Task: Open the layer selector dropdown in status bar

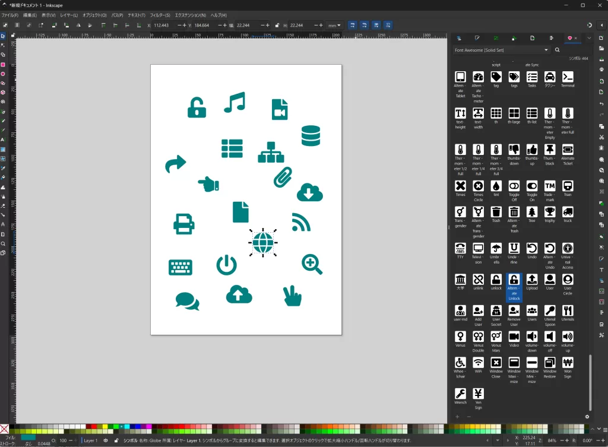Action: point(90,442)
